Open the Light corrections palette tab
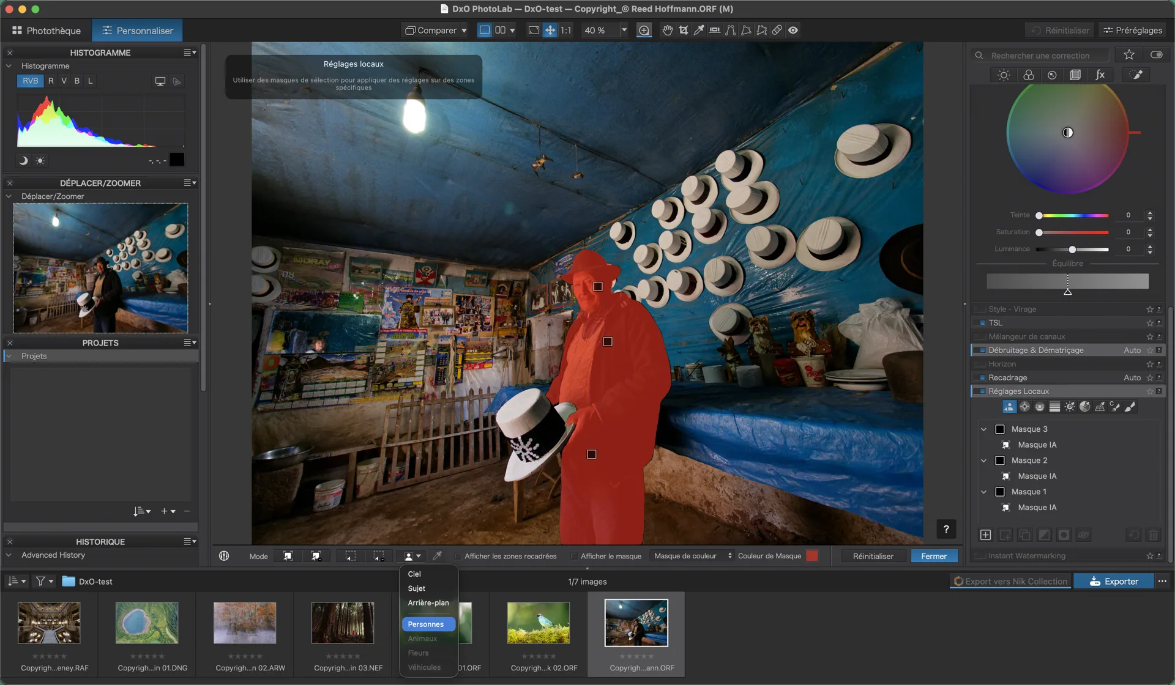The width and height of the screenshot is (1175, 685). click(1004, 75)
